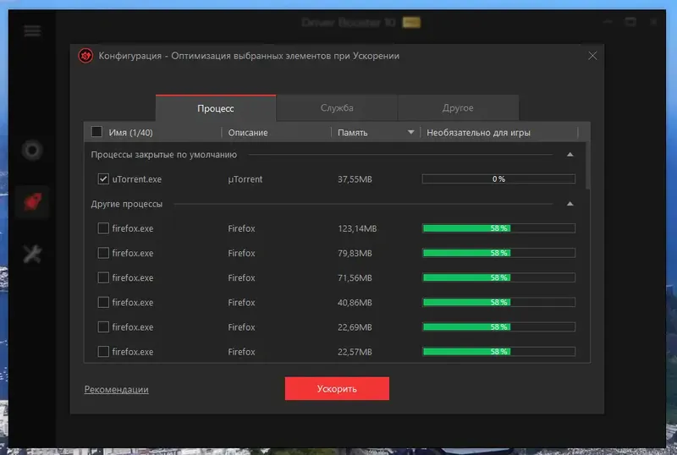Click the 0% bar for uTorrent.exe
Viewport: 677px width, 455px height.
pyautogui.click(x=498, y=178)
